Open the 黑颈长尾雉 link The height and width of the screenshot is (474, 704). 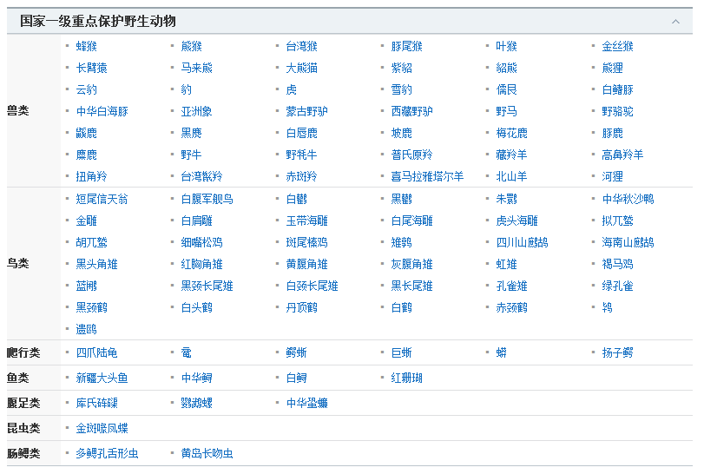pos(207,286)
